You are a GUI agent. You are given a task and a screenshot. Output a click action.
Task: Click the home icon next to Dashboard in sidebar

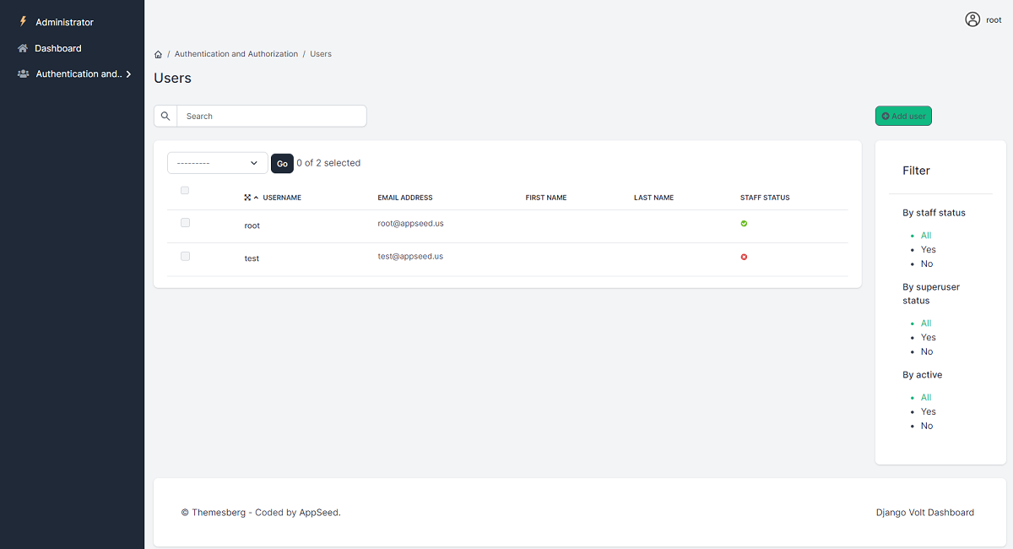23,48
